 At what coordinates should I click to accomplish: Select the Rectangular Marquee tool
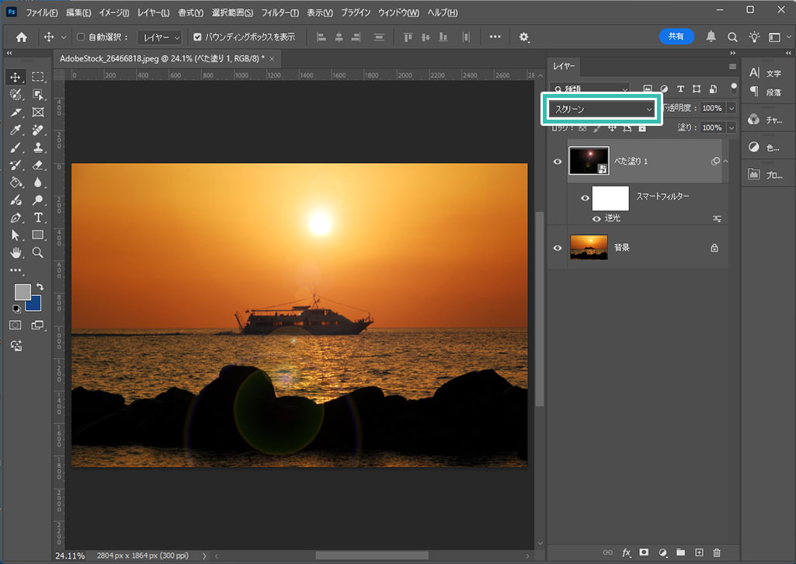point(38,77)
